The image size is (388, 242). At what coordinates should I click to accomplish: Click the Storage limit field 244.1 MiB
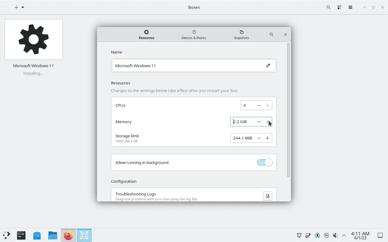point(242,138)
